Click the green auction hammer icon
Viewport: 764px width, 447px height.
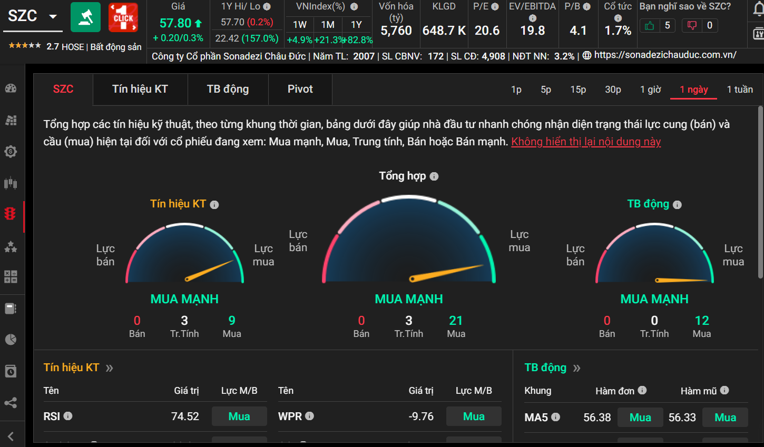(85, 17)
